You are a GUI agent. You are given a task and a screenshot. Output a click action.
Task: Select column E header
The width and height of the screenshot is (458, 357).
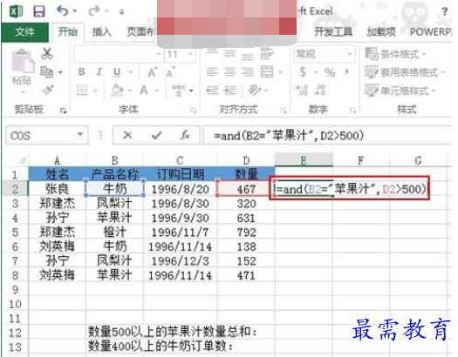pos(304,160)
